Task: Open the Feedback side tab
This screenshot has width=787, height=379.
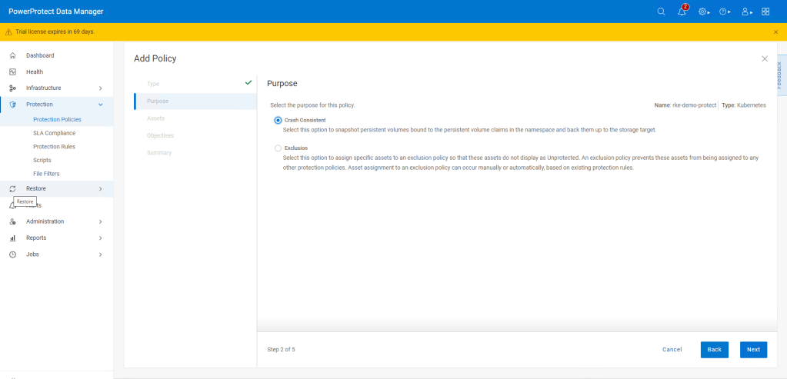Action: (779, 75)
